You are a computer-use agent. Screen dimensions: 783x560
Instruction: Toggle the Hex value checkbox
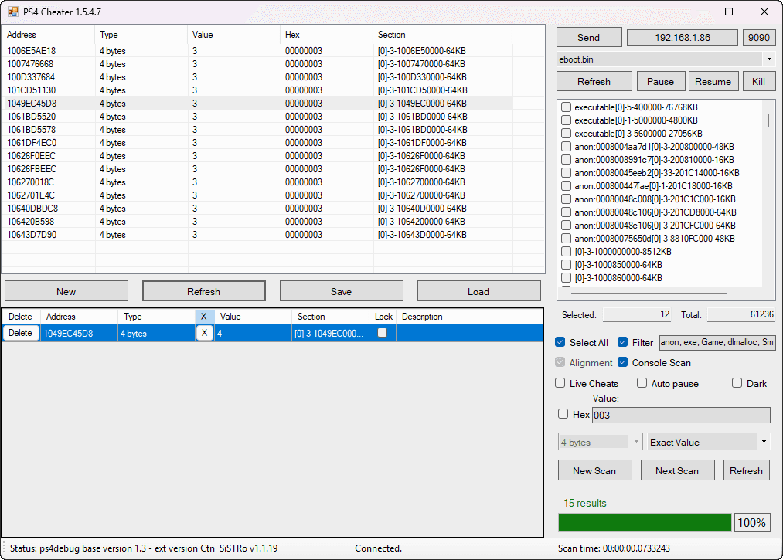(563, 414)
